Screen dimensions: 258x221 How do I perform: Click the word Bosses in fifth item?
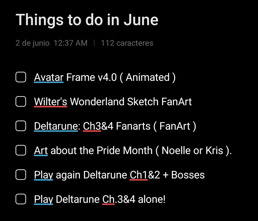(188, 175)
